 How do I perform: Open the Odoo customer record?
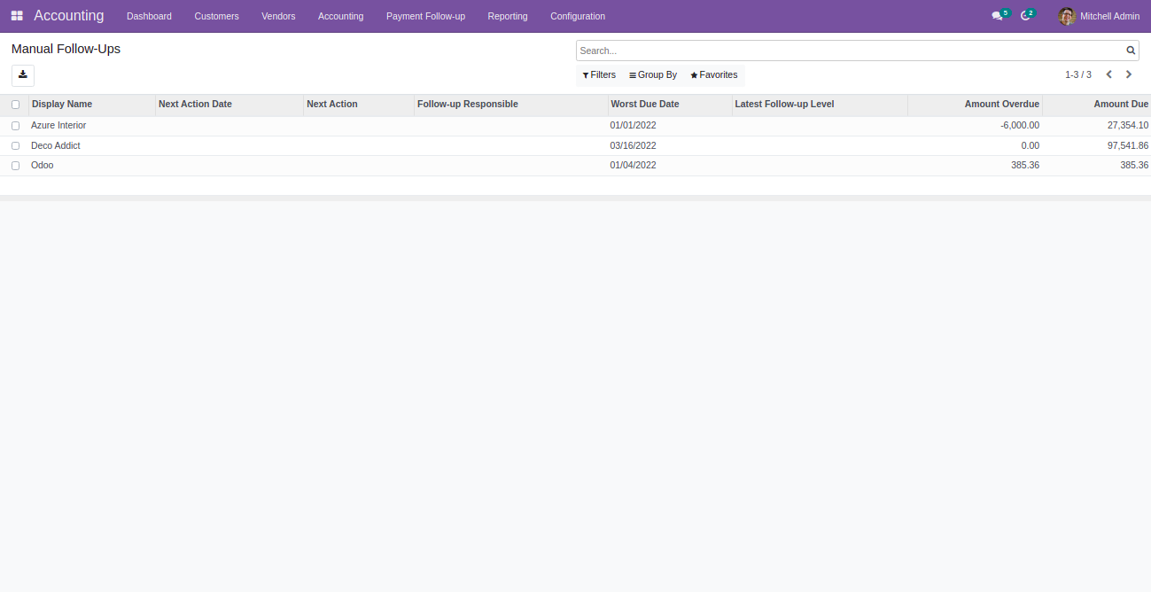coord(43,166)
